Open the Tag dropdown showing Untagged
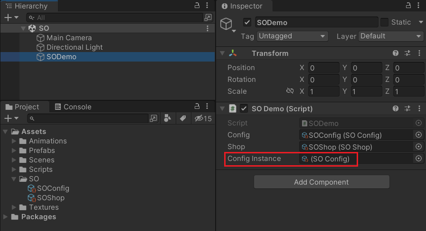This screenshot has height=231, width=426. (293, 36)
